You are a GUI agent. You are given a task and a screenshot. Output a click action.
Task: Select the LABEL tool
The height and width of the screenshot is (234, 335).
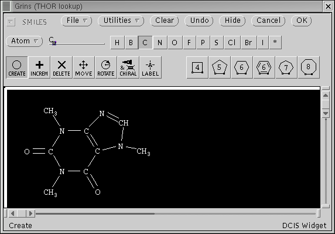click(x=151, y=67)
